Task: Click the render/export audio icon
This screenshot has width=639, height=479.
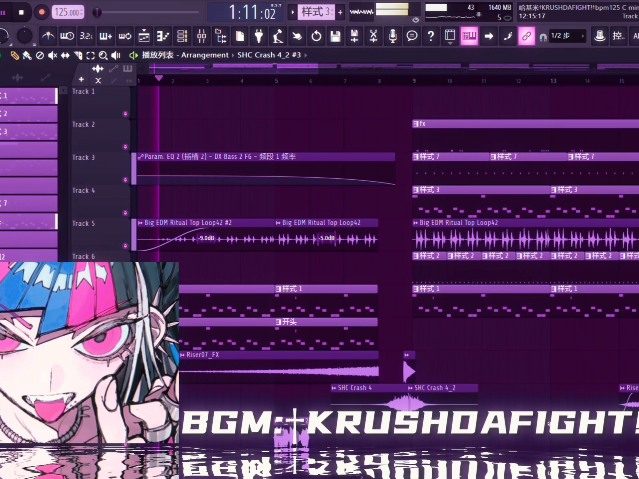Action: [x=354, y=36]
